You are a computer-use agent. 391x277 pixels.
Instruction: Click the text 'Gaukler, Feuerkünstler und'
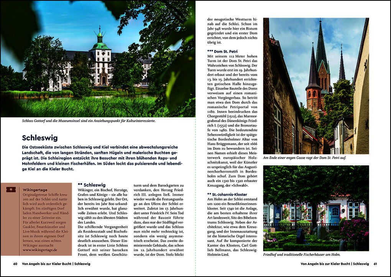tap(44, 227)
